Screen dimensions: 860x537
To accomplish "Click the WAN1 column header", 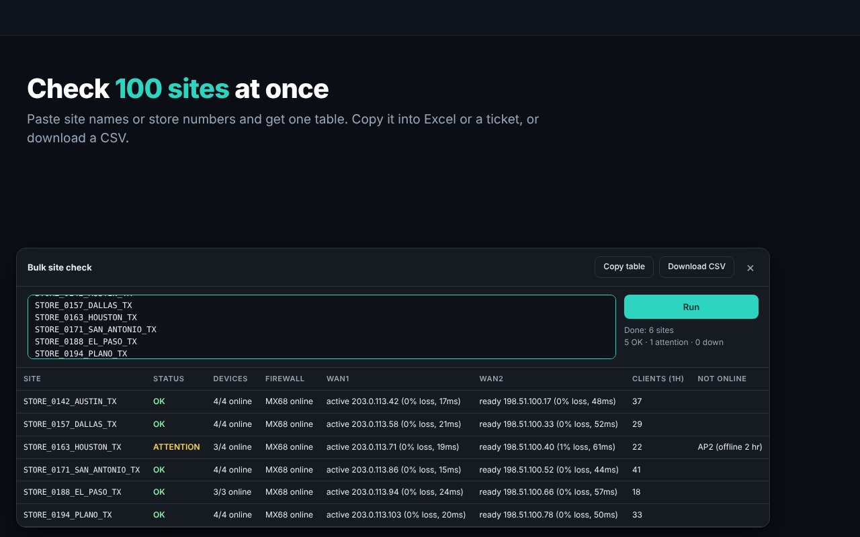I will point(338,379).
